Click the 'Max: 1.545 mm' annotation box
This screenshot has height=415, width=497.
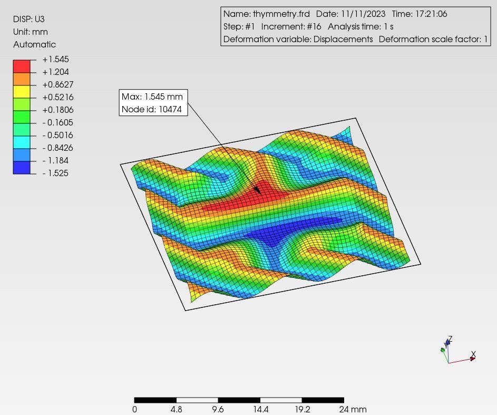coord(153,103)
